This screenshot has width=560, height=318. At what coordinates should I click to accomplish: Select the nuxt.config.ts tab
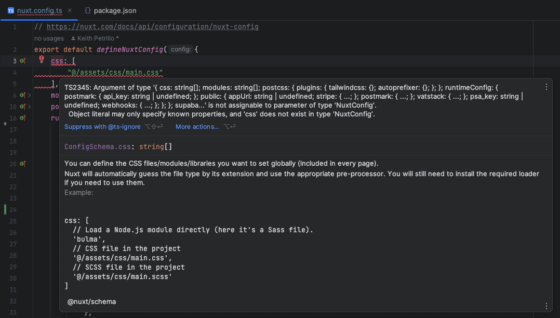coord(39,9)
